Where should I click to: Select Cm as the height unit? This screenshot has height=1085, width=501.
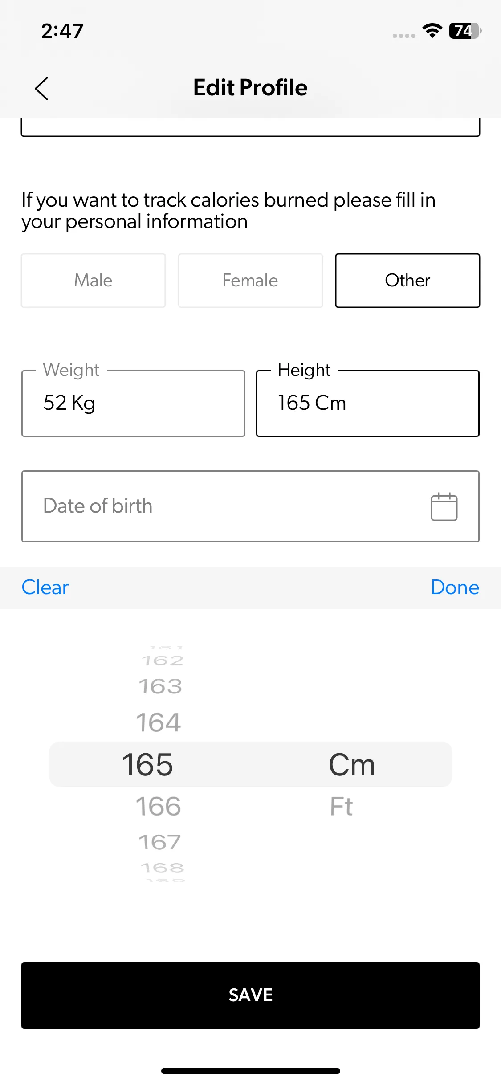pos(351,765)
